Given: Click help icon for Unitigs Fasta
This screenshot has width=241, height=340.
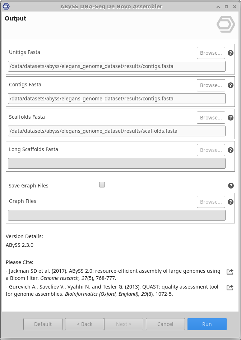Looking at the screenshot, I should tap(231, 53).
